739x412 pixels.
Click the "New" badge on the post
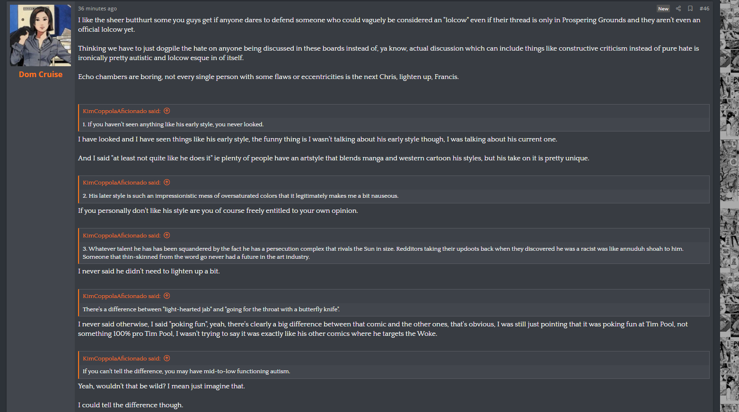tap(663, 9)
